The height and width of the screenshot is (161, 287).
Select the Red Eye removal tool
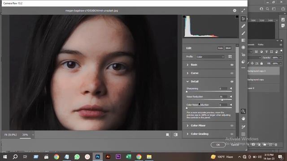click(x=243, y=55)
